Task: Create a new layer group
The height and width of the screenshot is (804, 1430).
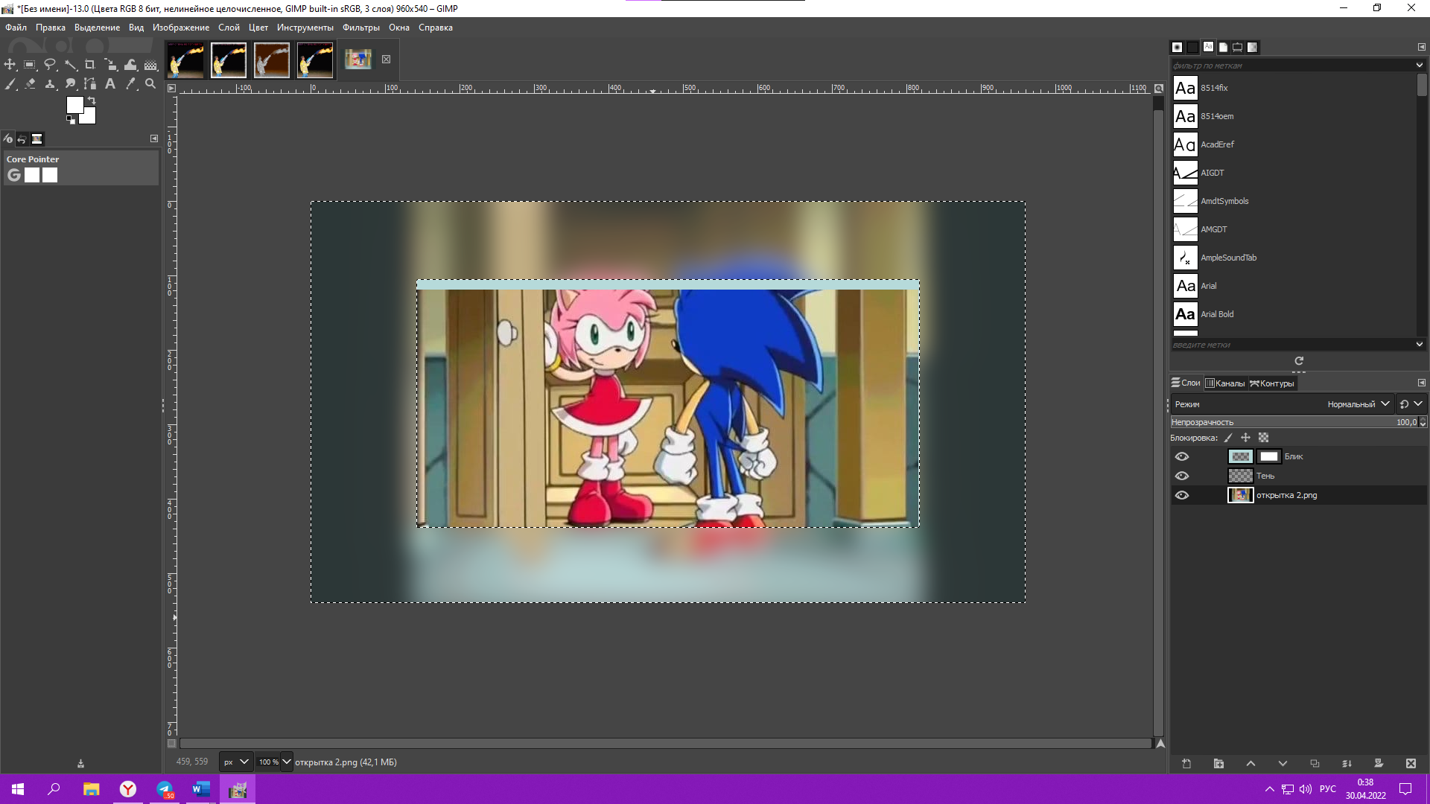Action: (x=1218, y=764)
